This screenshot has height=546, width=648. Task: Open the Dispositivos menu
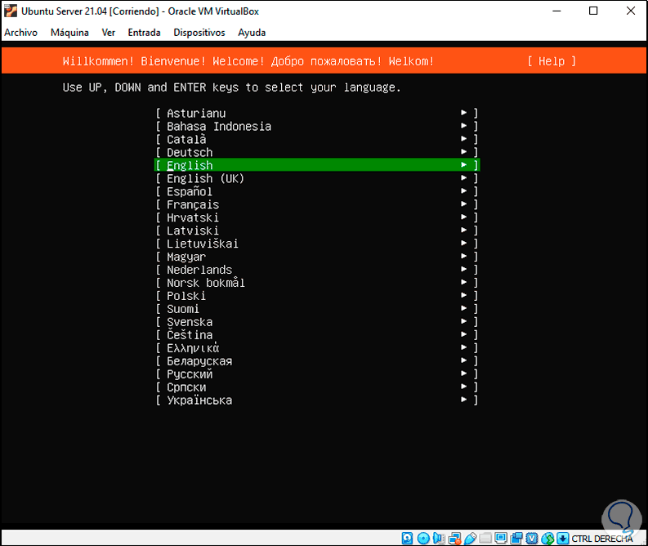pyautogui.click(x=199, y=33)
